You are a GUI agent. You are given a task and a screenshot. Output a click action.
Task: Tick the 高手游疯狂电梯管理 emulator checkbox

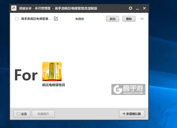[17, 19]
